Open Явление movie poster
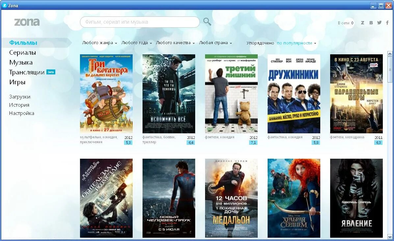 click(x=356, y=198)
